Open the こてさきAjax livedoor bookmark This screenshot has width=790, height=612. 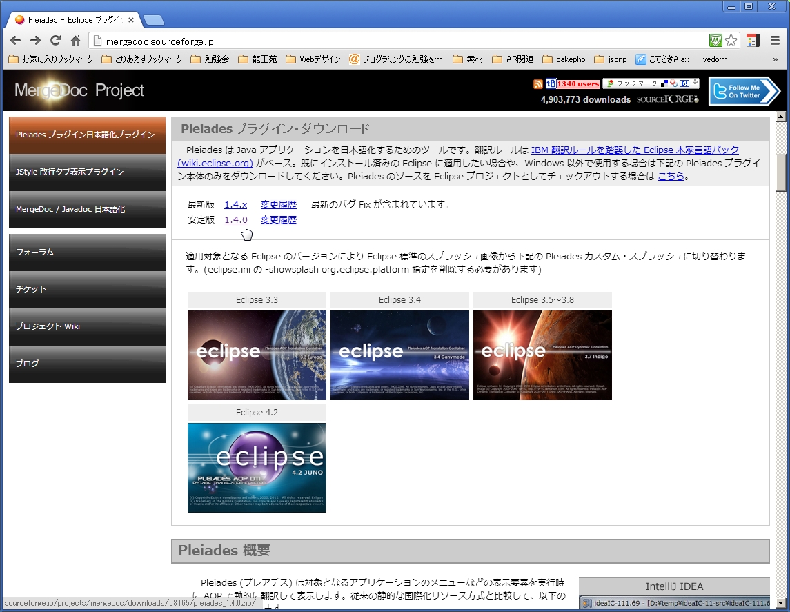(x=681, y=59)
